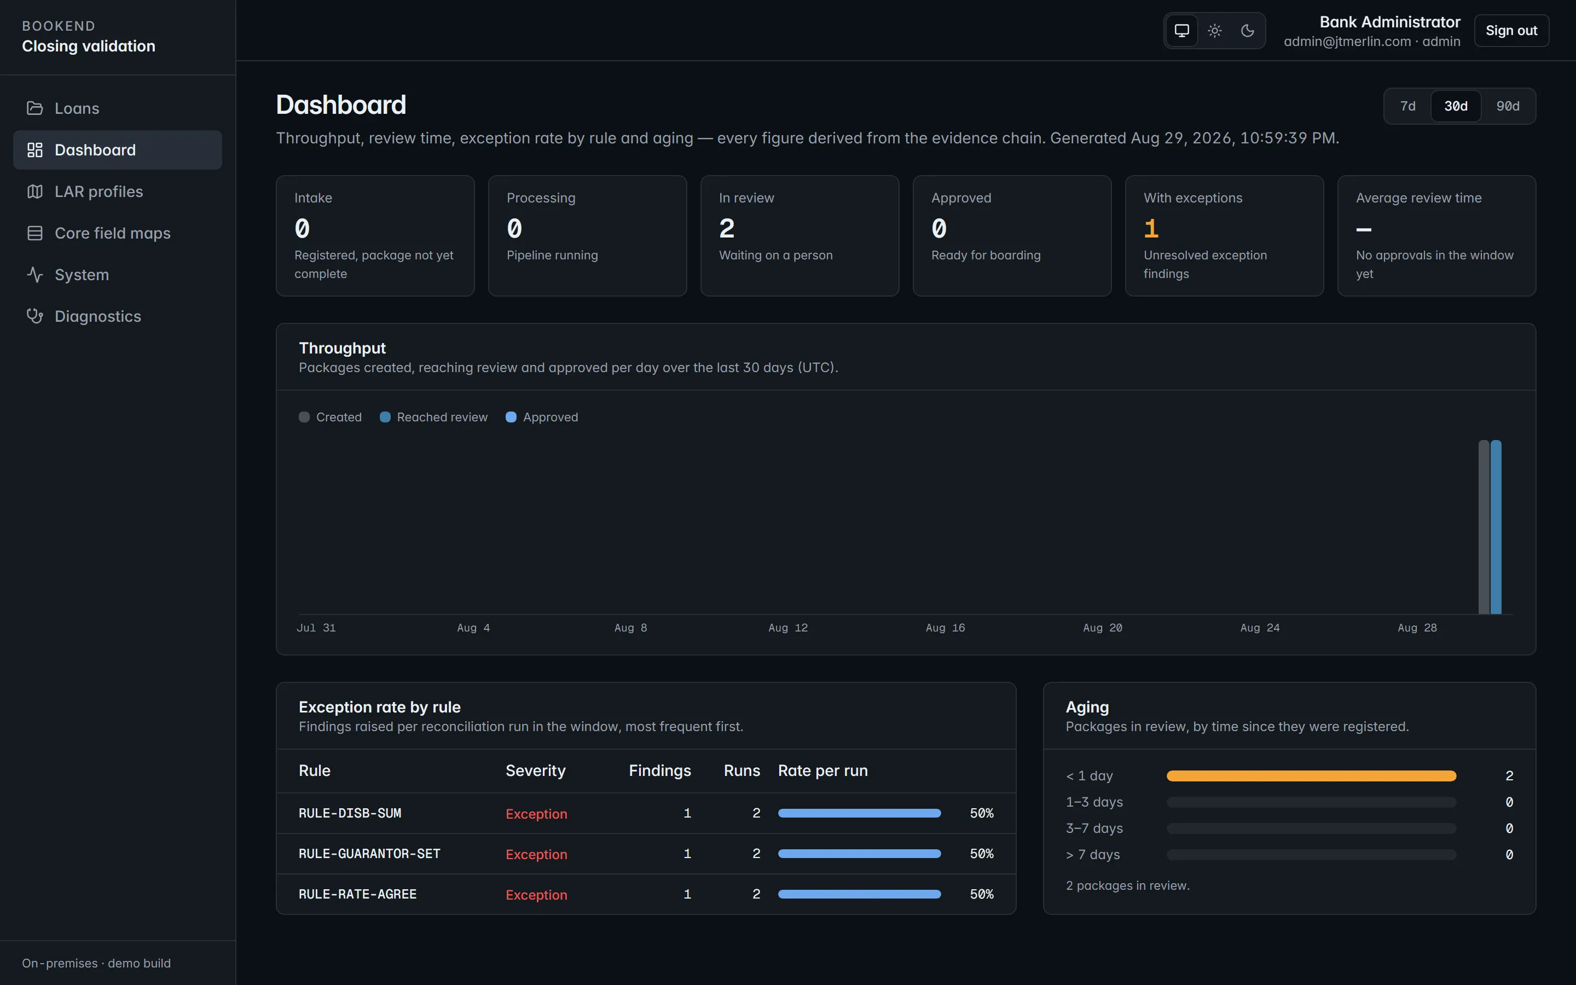Image resolution: width=1576 pixels, height=985 pixels.
Task: Open the Diagnostics page label
Action: point(98,317)
